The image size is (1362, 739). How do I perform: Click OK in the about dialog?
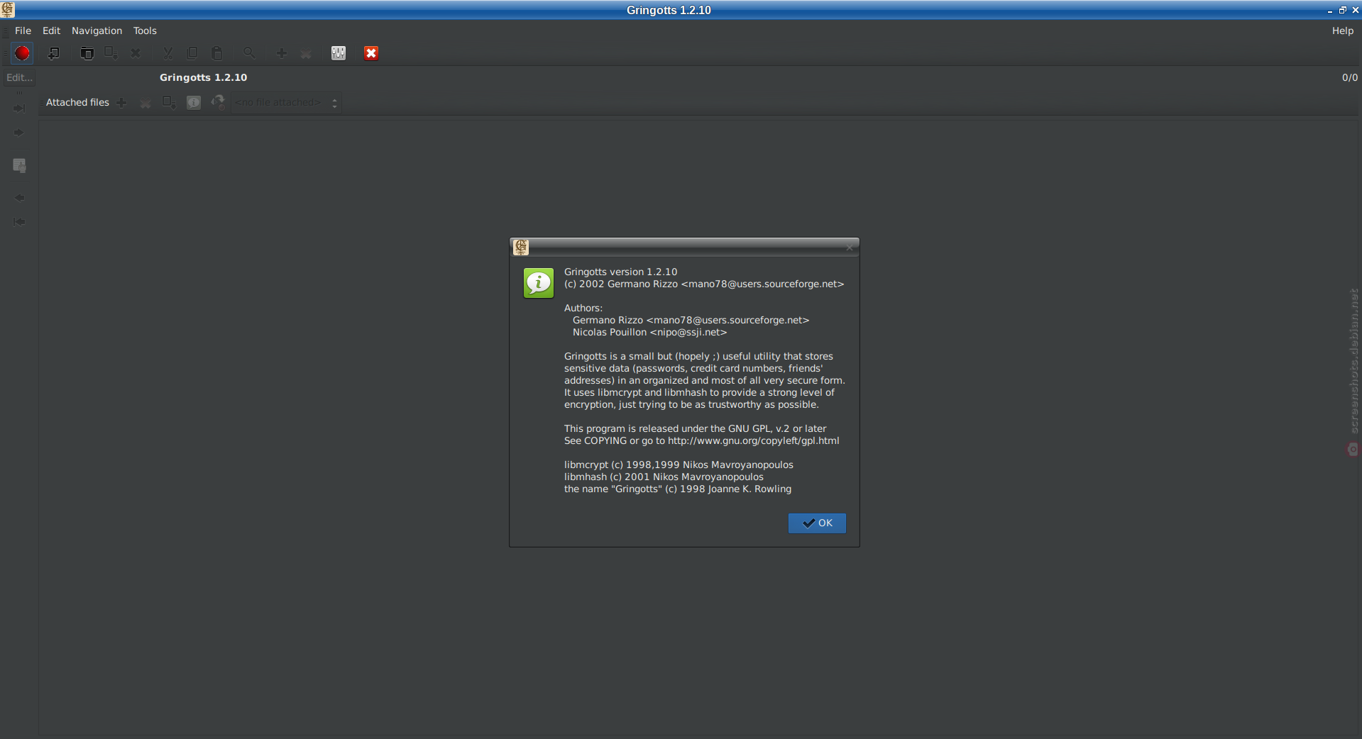tap(817, 523)
